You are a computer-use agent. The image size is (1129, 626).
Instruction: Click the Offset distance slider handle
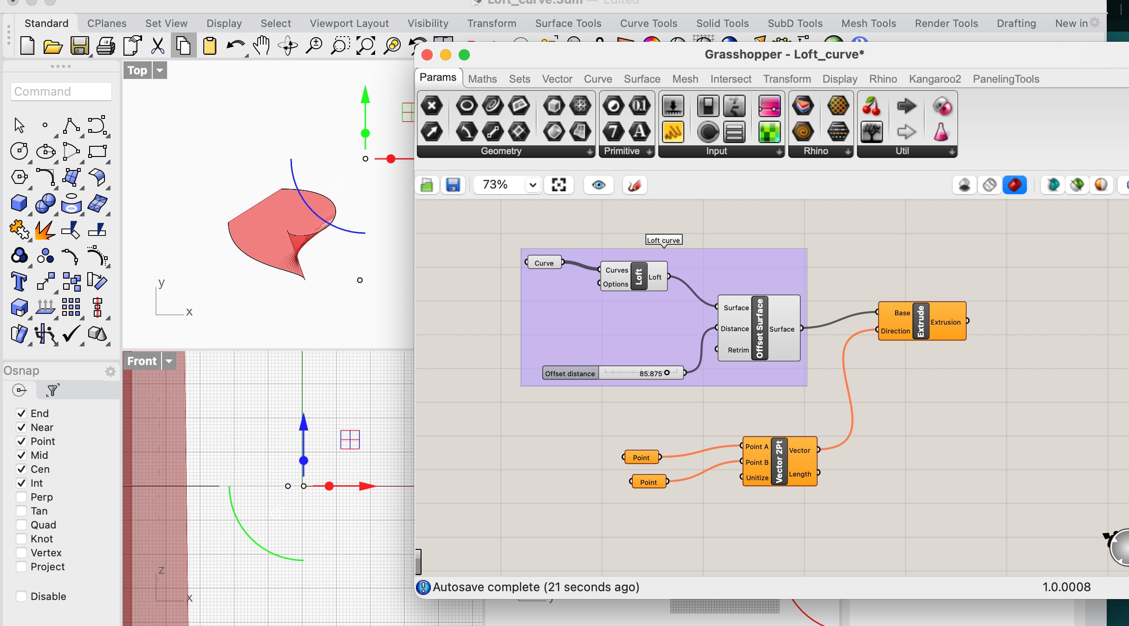point(667,373)
